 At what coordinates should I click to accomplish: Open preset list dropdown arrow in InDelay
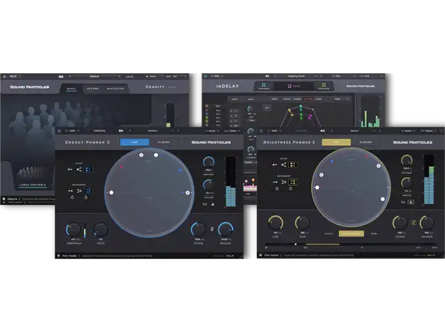click(x=316, y=76)
